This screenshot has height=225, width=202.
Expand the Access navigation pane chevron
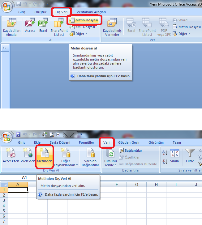5,48
